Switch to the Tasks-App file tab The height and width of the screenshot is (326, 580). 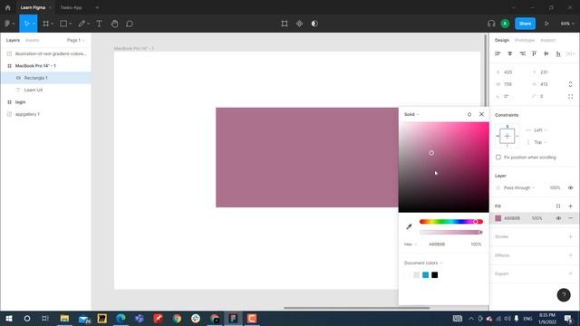tap(71, 7)
